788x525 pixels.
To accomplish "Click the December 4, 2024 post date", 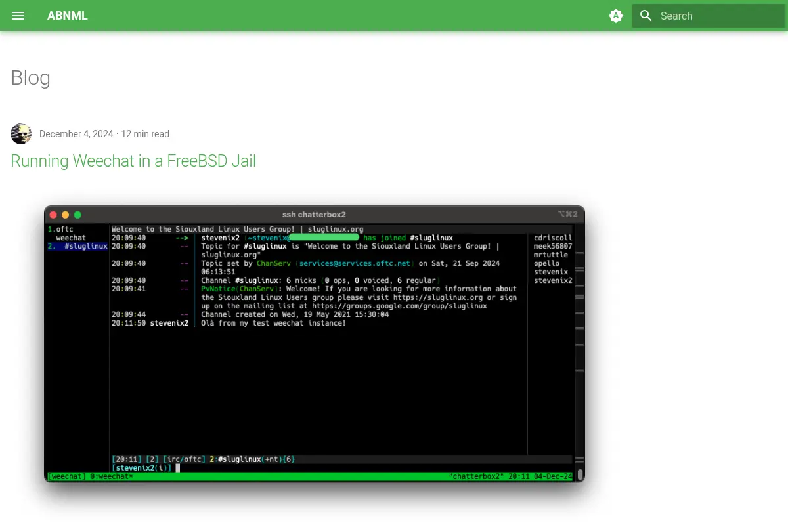I will pos(76,134).
